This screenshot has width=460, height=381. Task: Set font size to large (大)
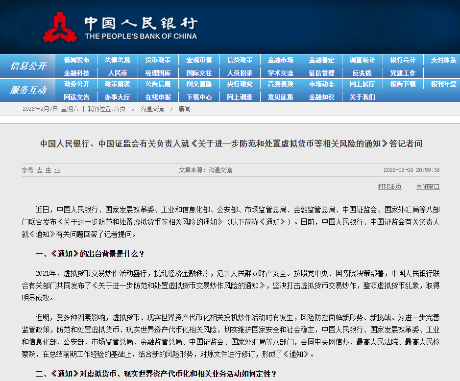point(39,170)
